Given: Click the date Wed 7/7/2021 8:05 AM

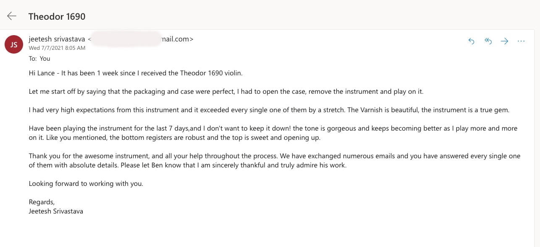Looking at the screenshot, I should tap(57, 48).
